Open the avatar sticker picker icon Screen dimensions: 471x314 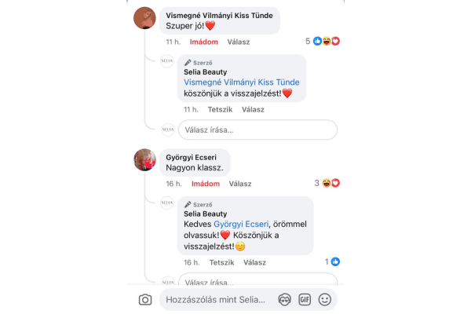point(284,300)
